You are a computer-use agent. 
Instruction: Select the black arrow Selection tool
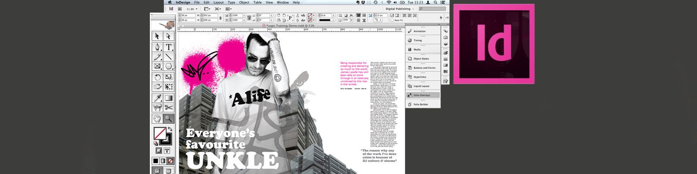pyautogui.click(x=157, y=36)
